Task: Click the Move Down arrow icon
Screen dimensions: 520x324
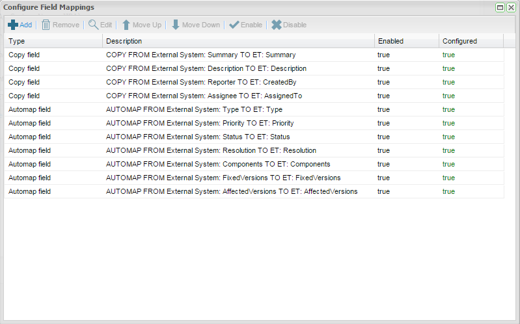Action: click(x=176, y=25)
